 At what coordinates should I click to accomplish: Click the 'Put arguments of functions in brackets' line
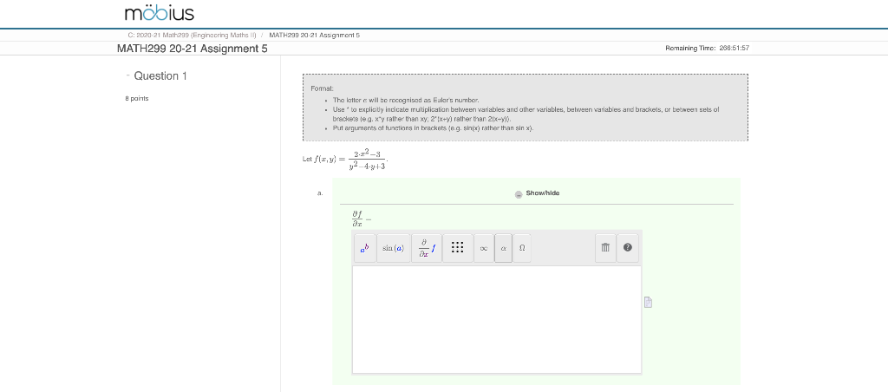[434, 128]
